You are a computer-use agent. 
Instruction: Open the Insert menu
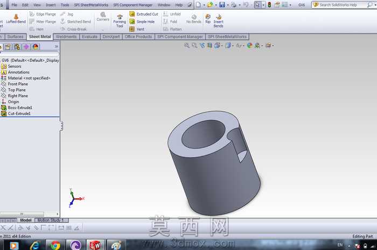click(51, 5)
